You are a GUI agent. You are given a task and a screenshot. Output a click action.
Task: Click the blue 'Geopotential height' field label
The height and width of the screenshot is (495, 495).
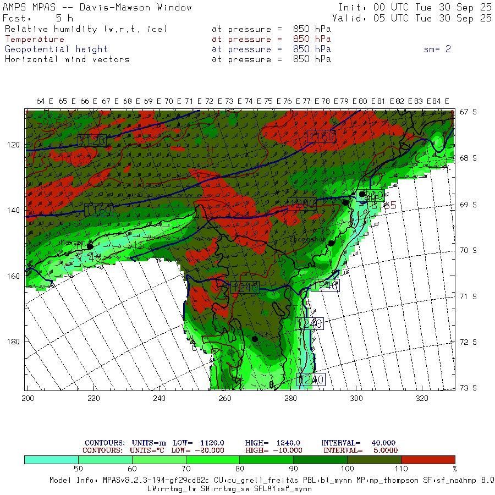coord(56,50)
